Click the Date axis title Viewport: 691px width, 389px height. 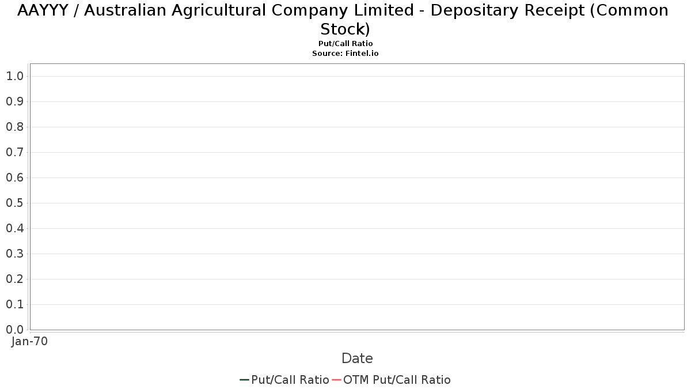click(357, 358)
